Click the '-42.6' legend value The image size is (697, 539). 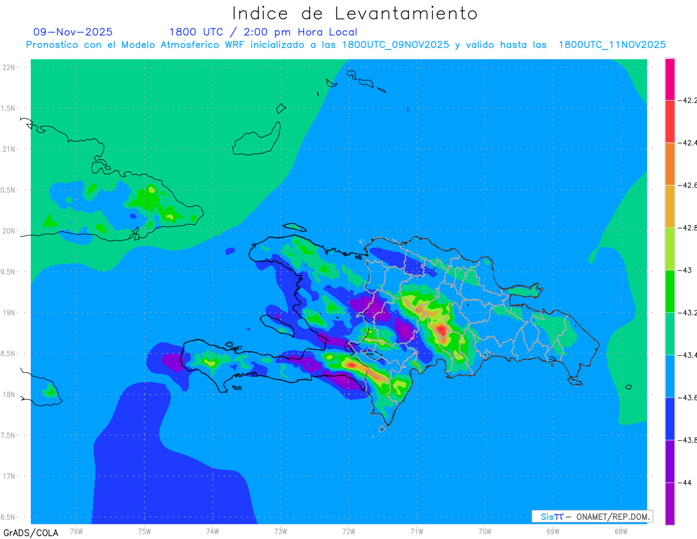click(688, 185)
